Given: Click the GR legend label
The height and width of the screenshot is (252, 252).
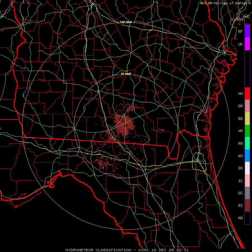Looking at the screenshot, I should coord(241,106).
